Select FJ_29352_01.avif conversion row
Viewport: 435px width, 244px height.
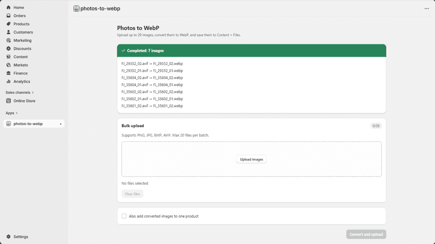[152, 71]
